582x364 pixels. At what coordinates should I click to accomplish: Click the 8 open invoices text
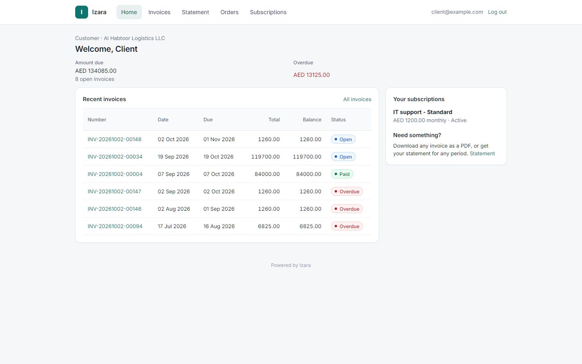click(x=95, y=79)
